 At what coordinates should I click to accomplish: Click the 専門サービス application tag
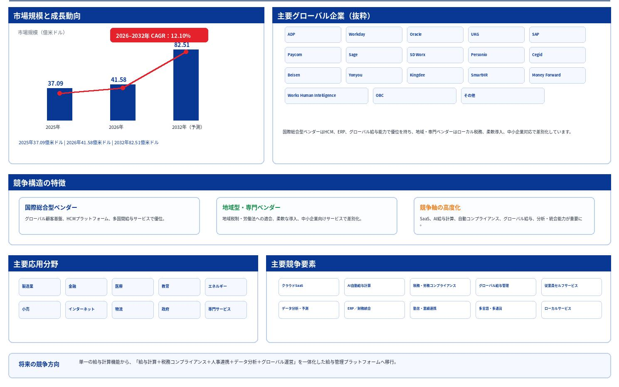click(226, 310)
